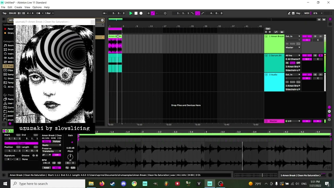Collapse track 1 Amen Break fold button
334x188 pixels.
(x=266, y=36)
